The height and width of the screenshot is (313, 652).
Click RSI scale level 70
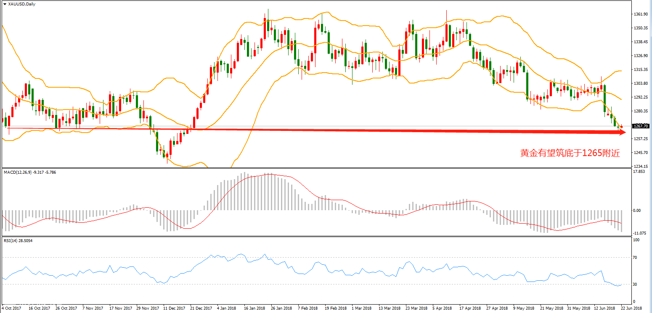636,257
